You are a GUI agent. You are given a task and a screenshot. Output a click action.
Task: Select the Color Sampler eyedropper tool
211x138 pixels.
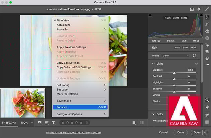point(207,115)
